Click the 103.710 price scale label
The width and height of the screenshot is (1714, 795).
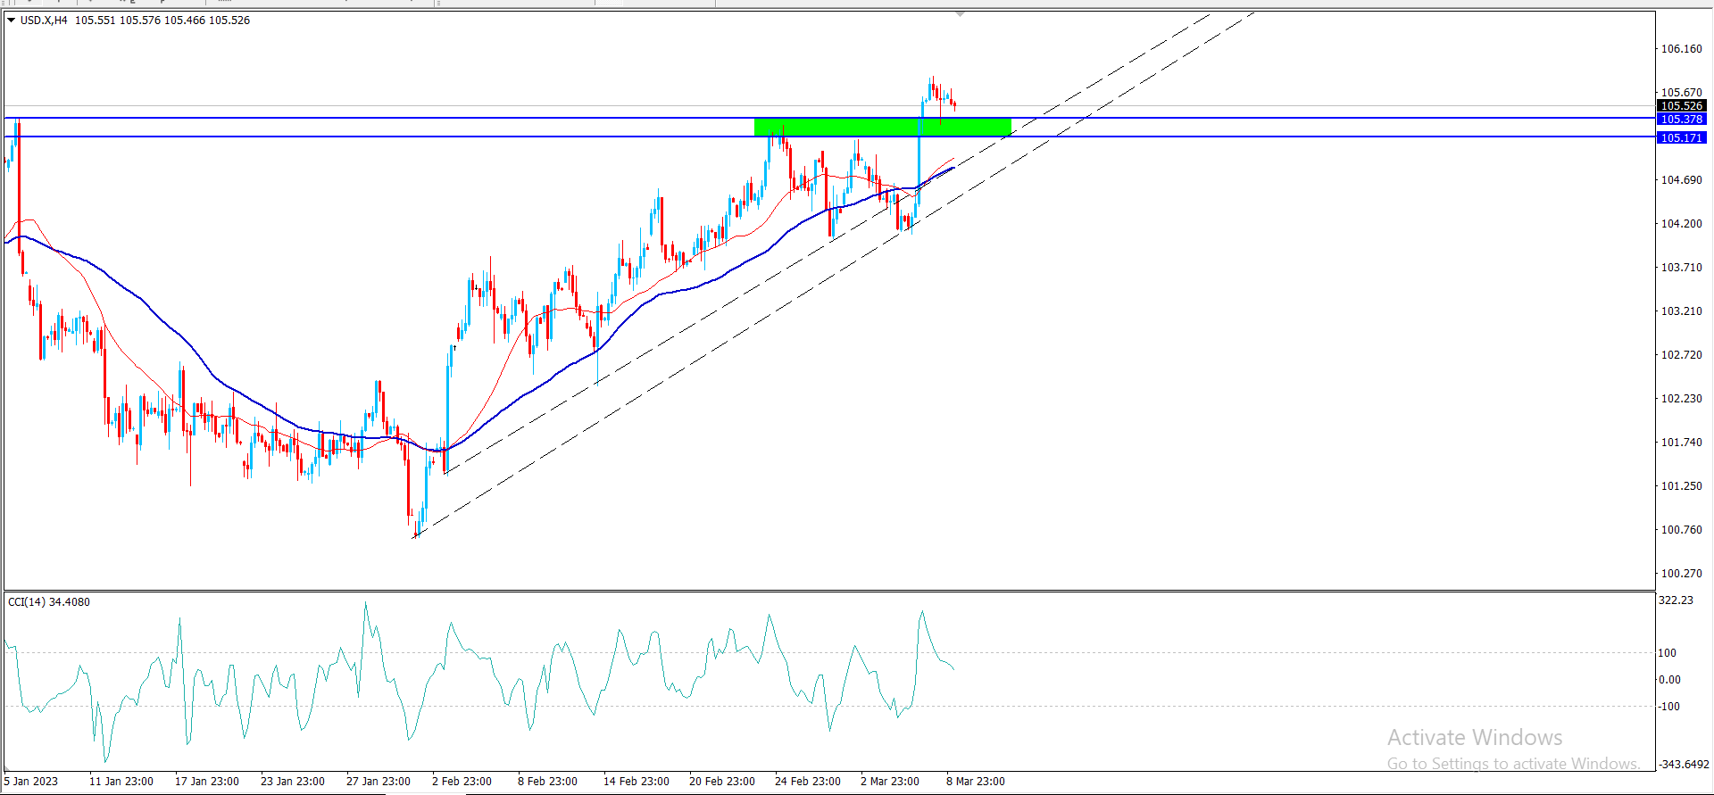[x=1681, y=268]
